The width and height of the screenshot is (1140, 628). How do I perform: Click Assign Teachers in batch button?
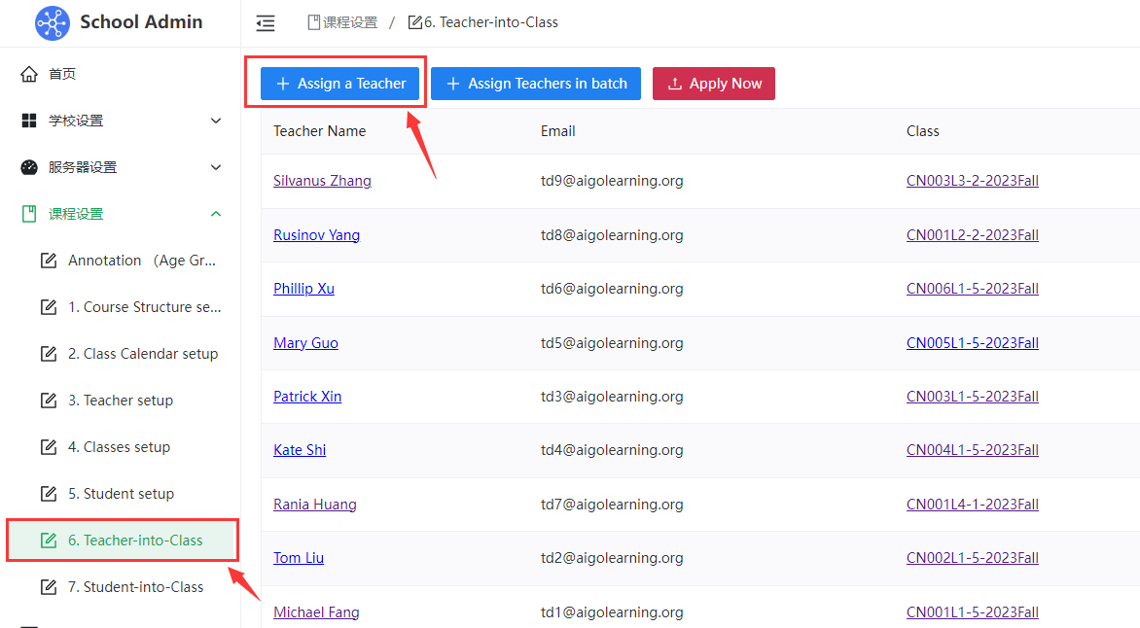click(x=536, y=84)
